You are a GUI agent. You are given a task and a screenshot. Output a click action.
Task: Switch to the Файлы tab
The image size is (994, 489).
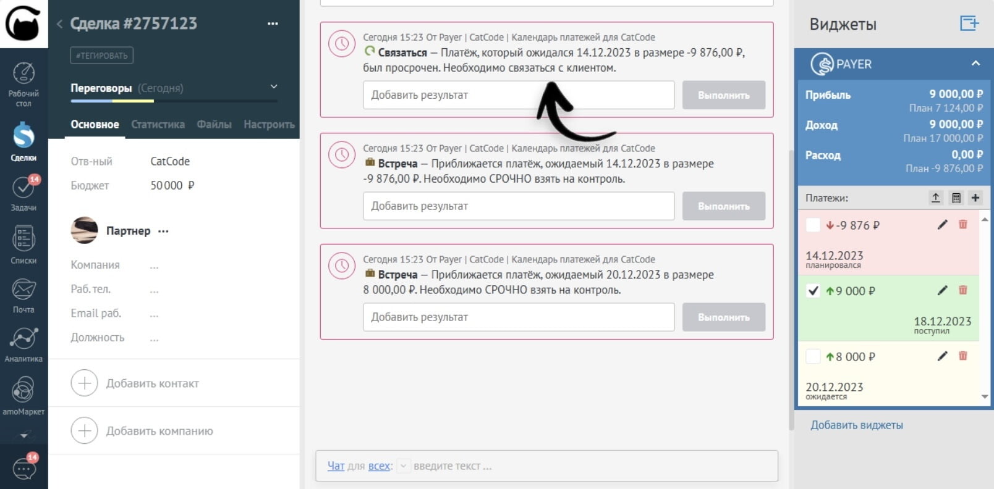tap(214, 124)
